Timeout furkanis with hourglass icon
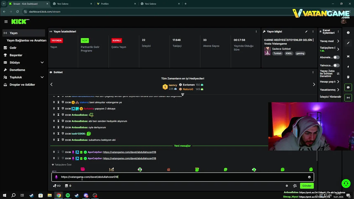This screenshot has height=199, width=354. click(58, 109)
